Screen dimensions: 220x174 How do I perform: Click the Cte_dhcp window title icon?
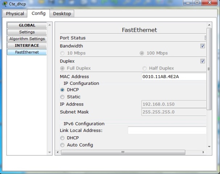click(5, 4)
